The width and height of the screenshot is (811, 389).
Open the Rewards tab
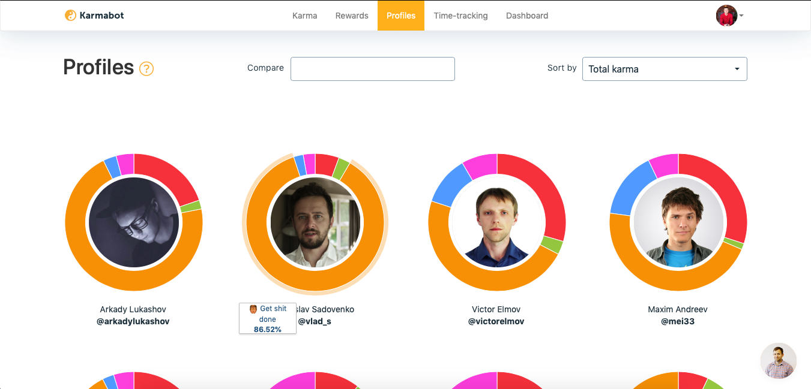pyautogui.click(x=352, y=16)
